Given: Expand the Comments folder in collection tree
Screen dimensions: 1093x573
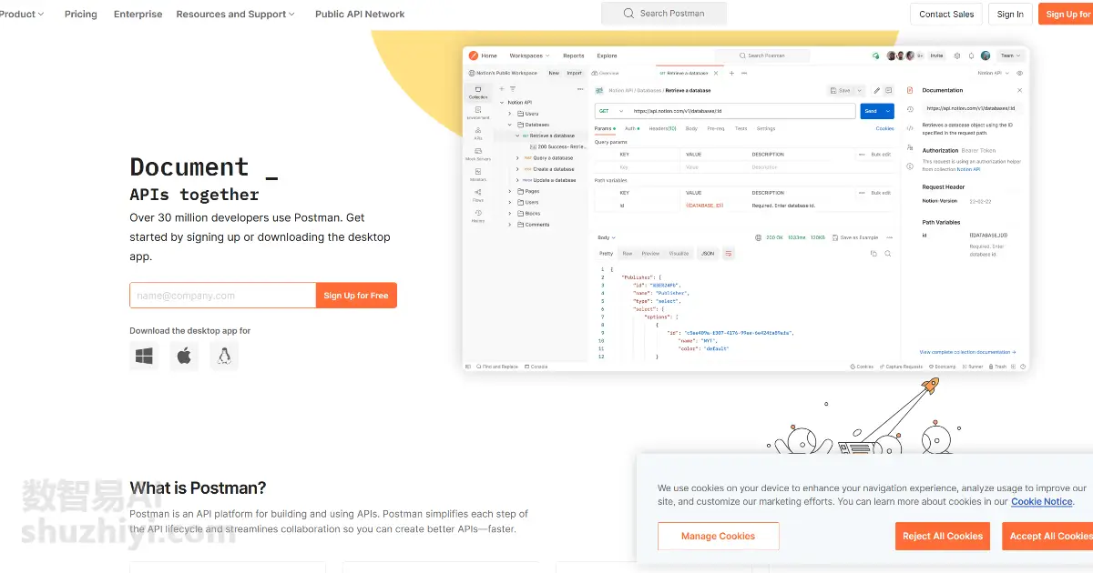Looking at the screenshot, I should tap(510, 225).
